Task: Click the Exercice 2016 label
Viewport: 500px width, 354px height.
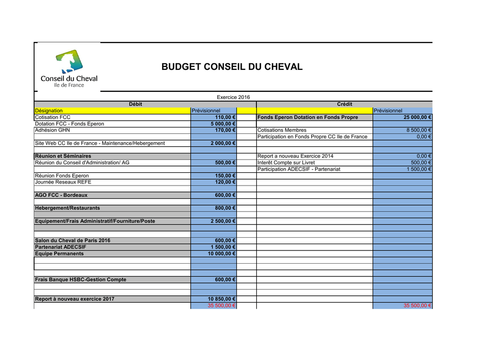Action: (233, 97)
